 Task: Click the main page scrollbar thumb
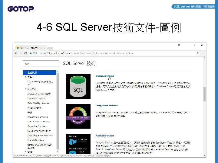tap(204, 94)
